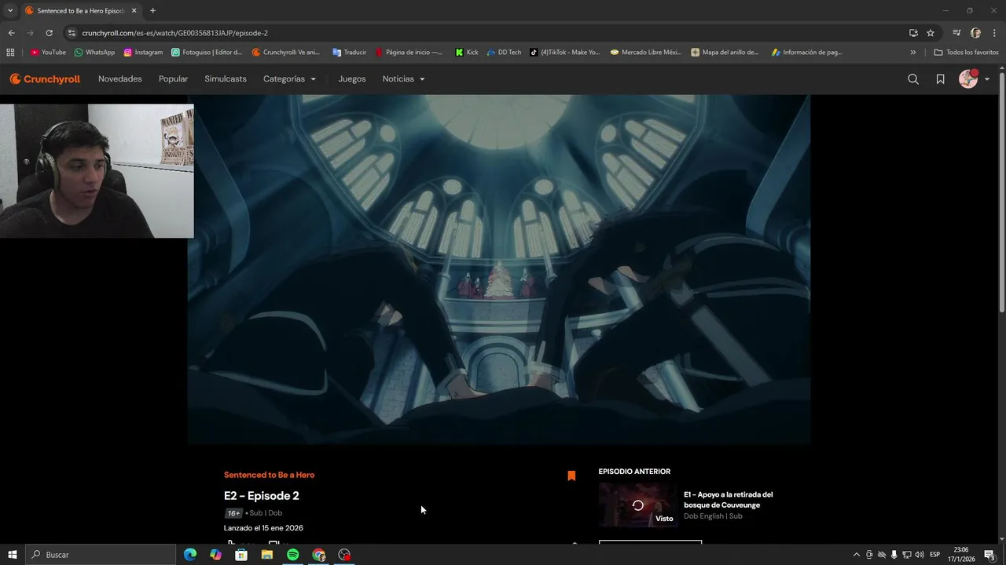
Task: Expand the Categorías dropdown
Action: coord(289,79)
